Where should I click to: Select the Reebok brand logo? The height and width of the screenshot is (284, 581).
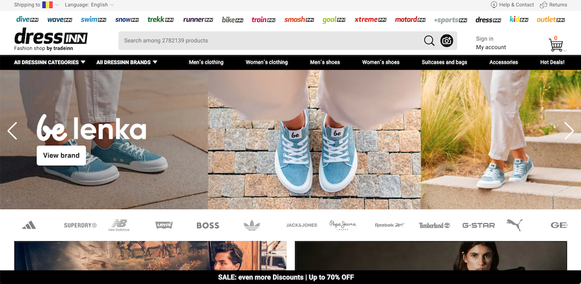pyautogui.click(x=390, y=225)
